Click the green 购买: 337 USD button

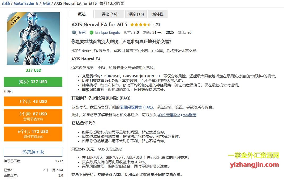[33, 82]
